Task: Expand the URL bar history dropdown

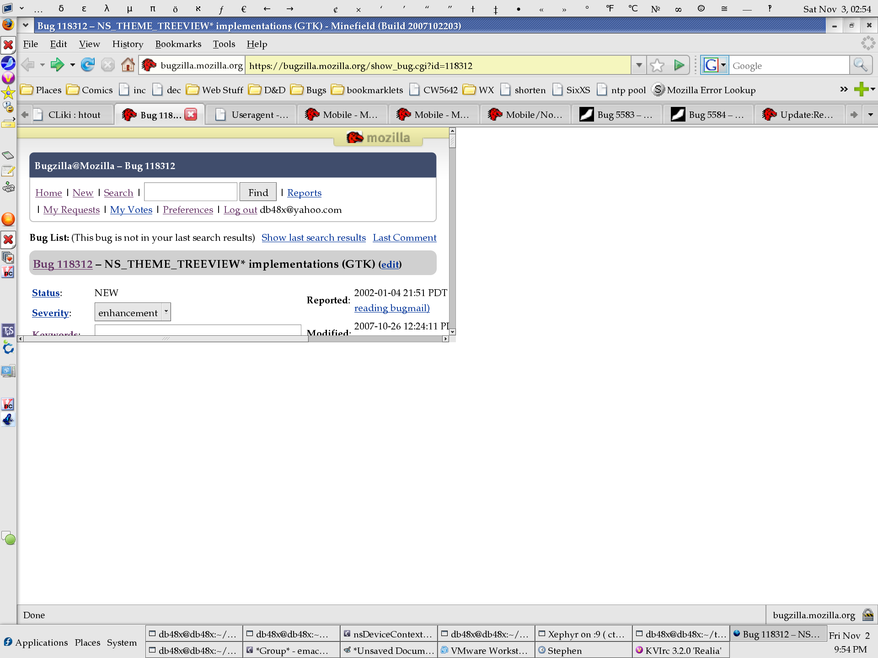Action: pyautogui.click(x=639, y=65)
